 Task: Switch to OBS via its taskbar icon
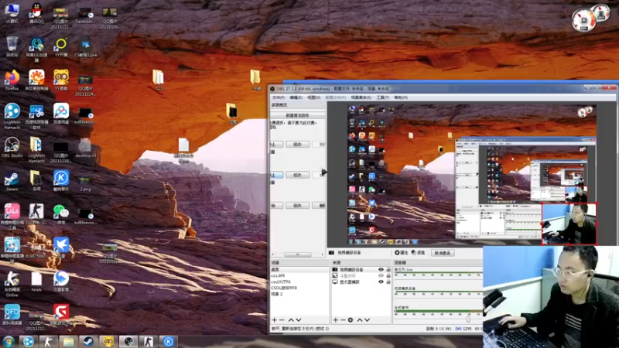pyautogui.click(x=128, y=342)
